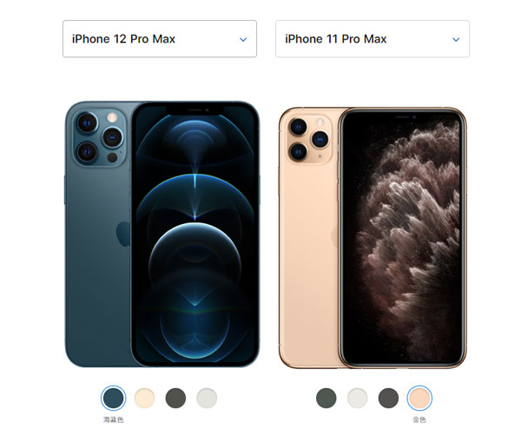521x429 pixels.
Task: Click the 金色 color label
Action: 419,419
